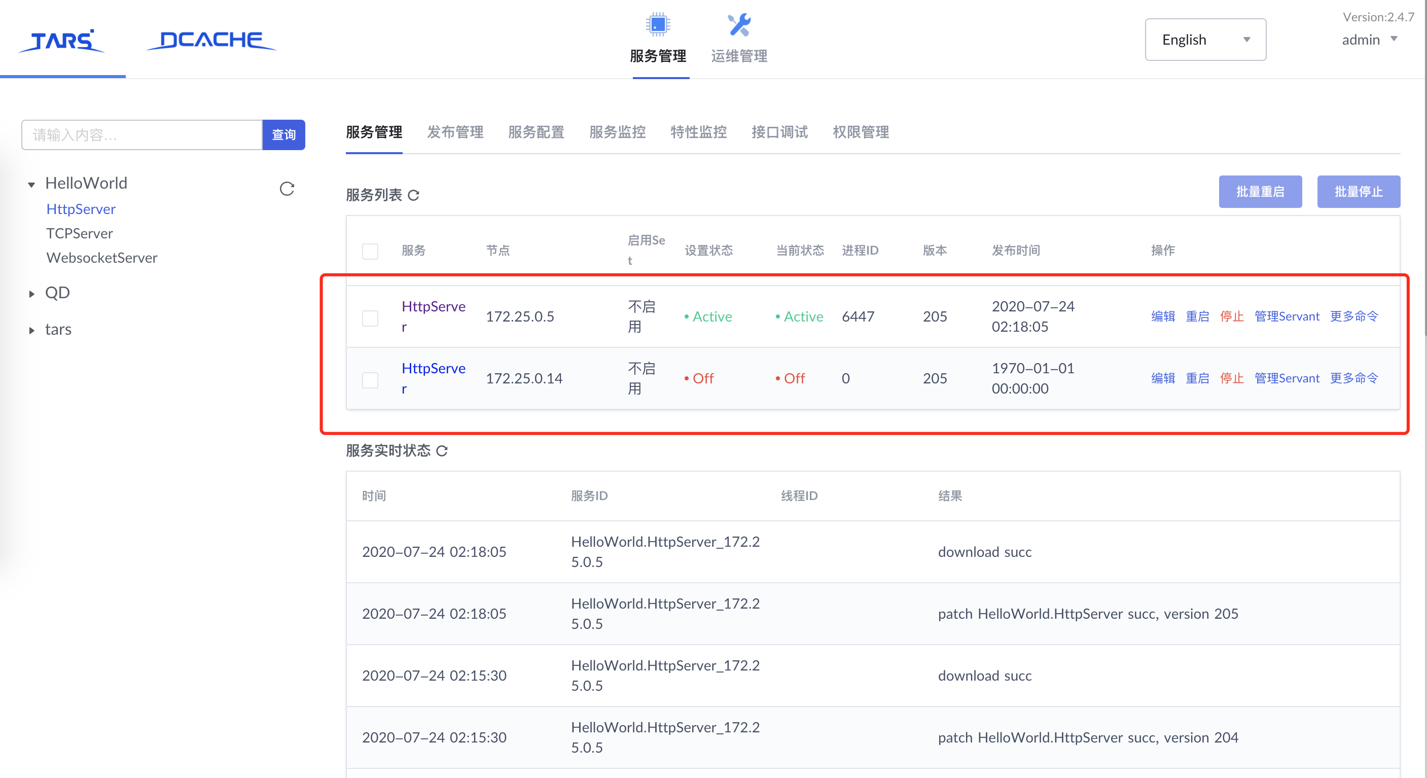Click the DCACHE logo
This screenshot has width=1427, height=778.
[210, 40]
